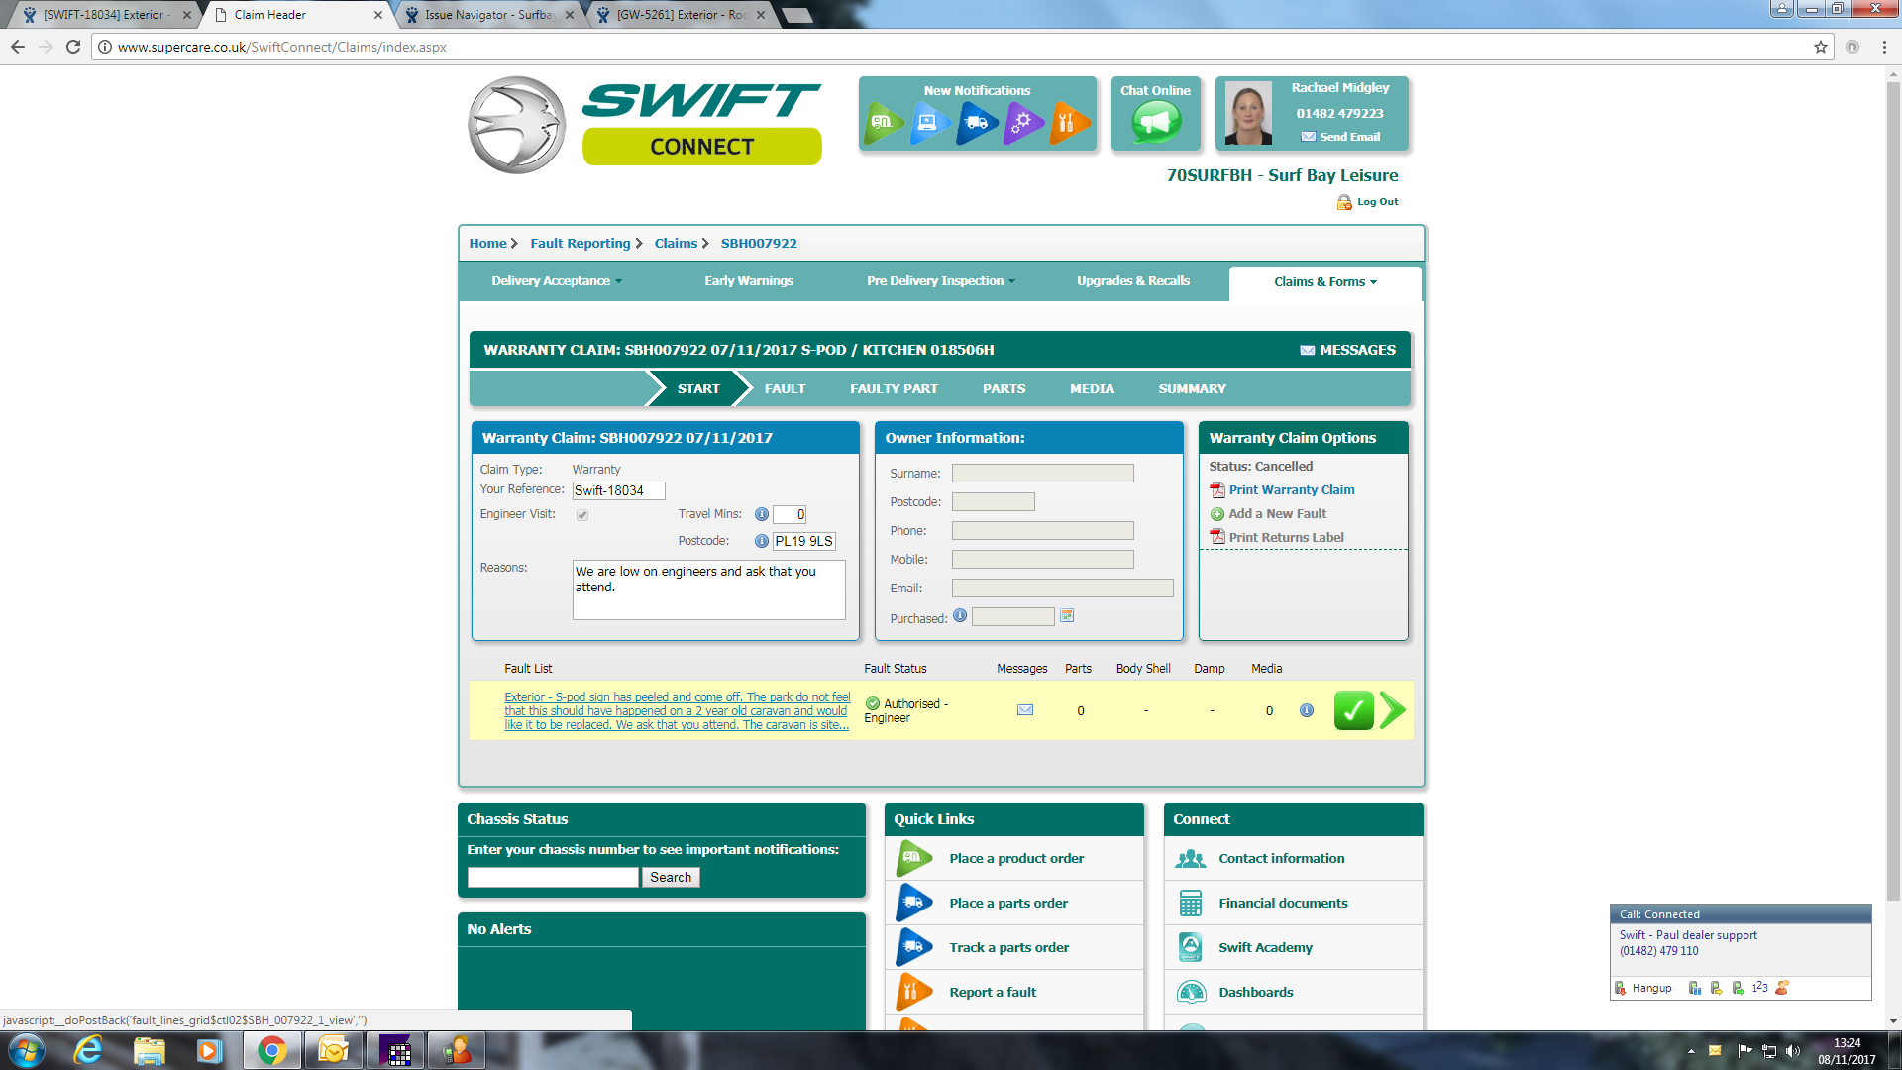Toggle the Engineer Visit checkbox
The height and width of the screenshot is (1070, 1902).
pos(582,515)
